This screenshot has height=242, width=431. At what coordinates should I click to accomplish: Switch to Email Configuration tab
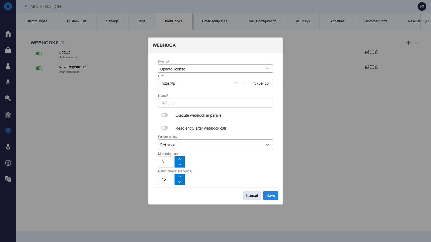click(x=261, y=21)
